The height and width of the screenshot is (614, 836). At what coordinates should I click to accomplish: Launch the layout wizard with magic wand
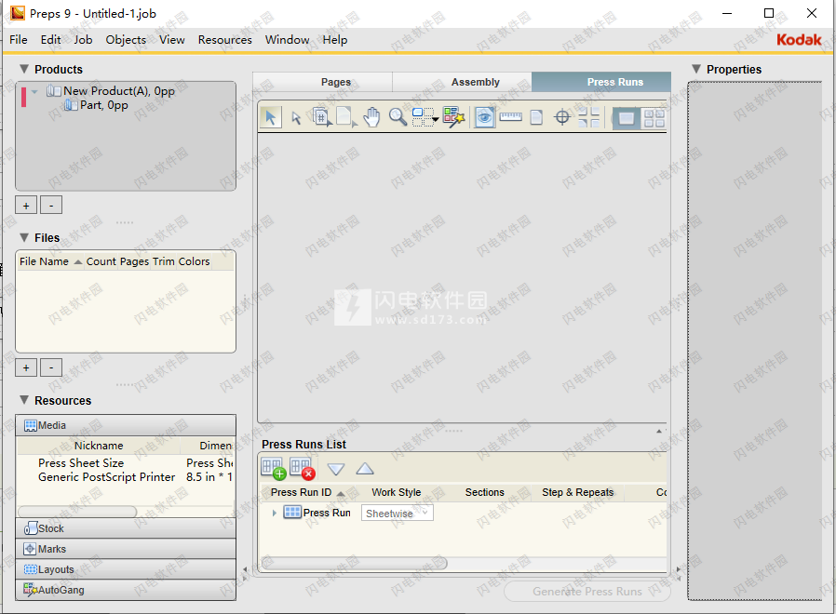tap(453, 117)
